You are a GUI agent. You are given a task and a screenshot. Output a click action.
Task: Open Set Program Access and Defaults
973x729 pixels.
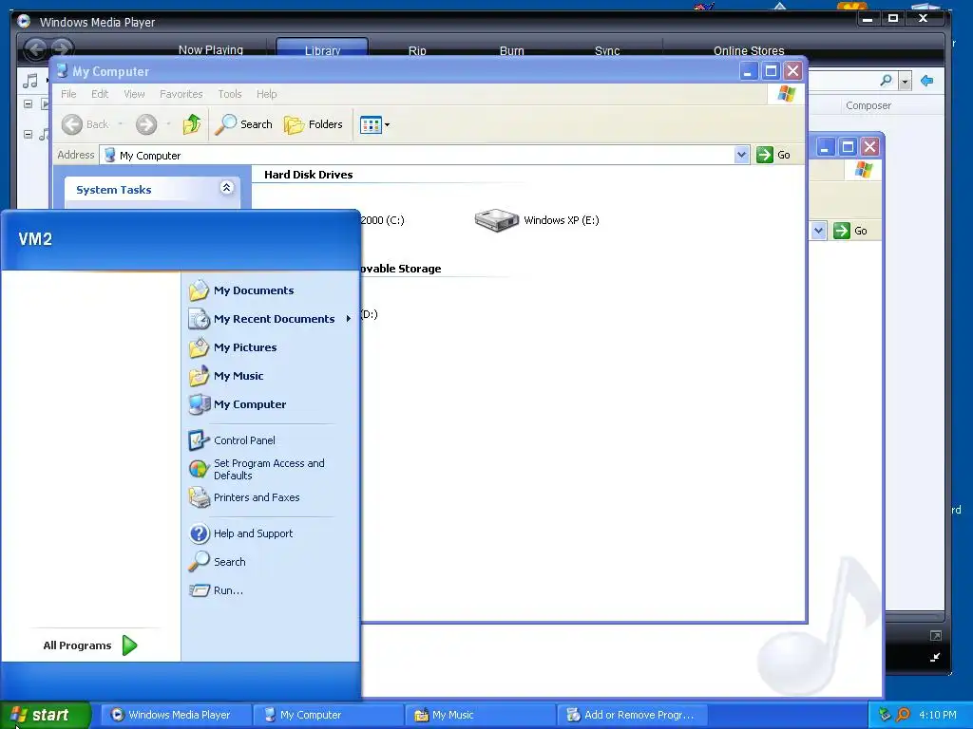[x=269, y=469]
